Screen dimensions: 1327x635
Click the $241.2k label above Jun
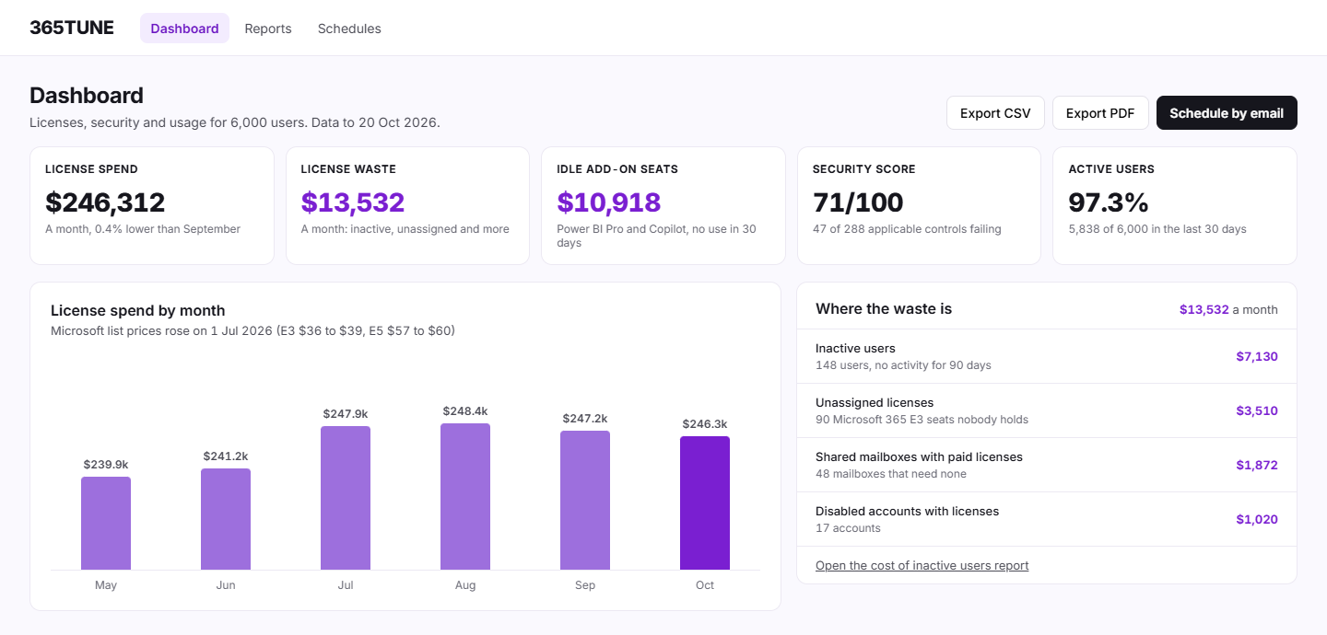pyautogui.click(x=226, y=456)
